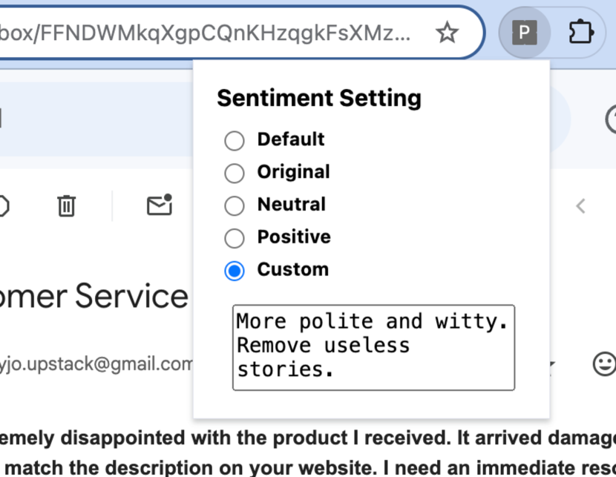Add emoji reaction smiley icon
Viewport: 616px width, 477px height.
click(605, 363)
